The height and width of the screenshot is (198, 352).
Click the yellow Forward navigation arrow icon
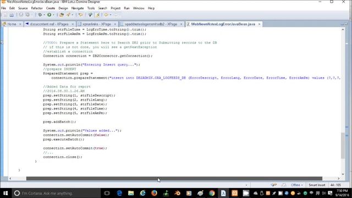point(106,15)
